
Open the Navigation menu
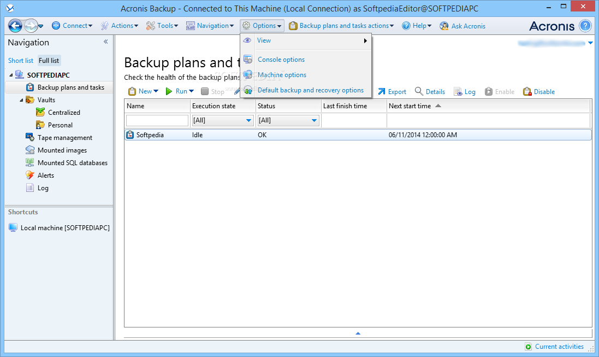pyautogui.click(x=210, y=26)
